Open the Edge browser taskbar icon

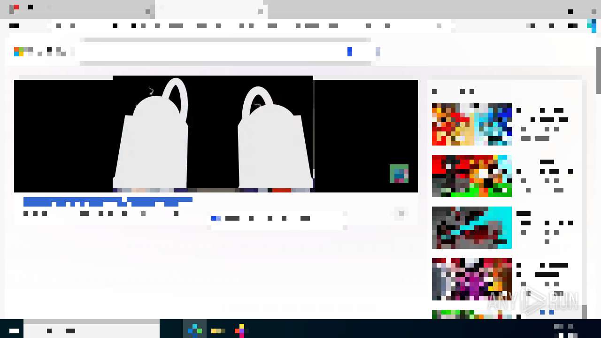tap(195, 331)
